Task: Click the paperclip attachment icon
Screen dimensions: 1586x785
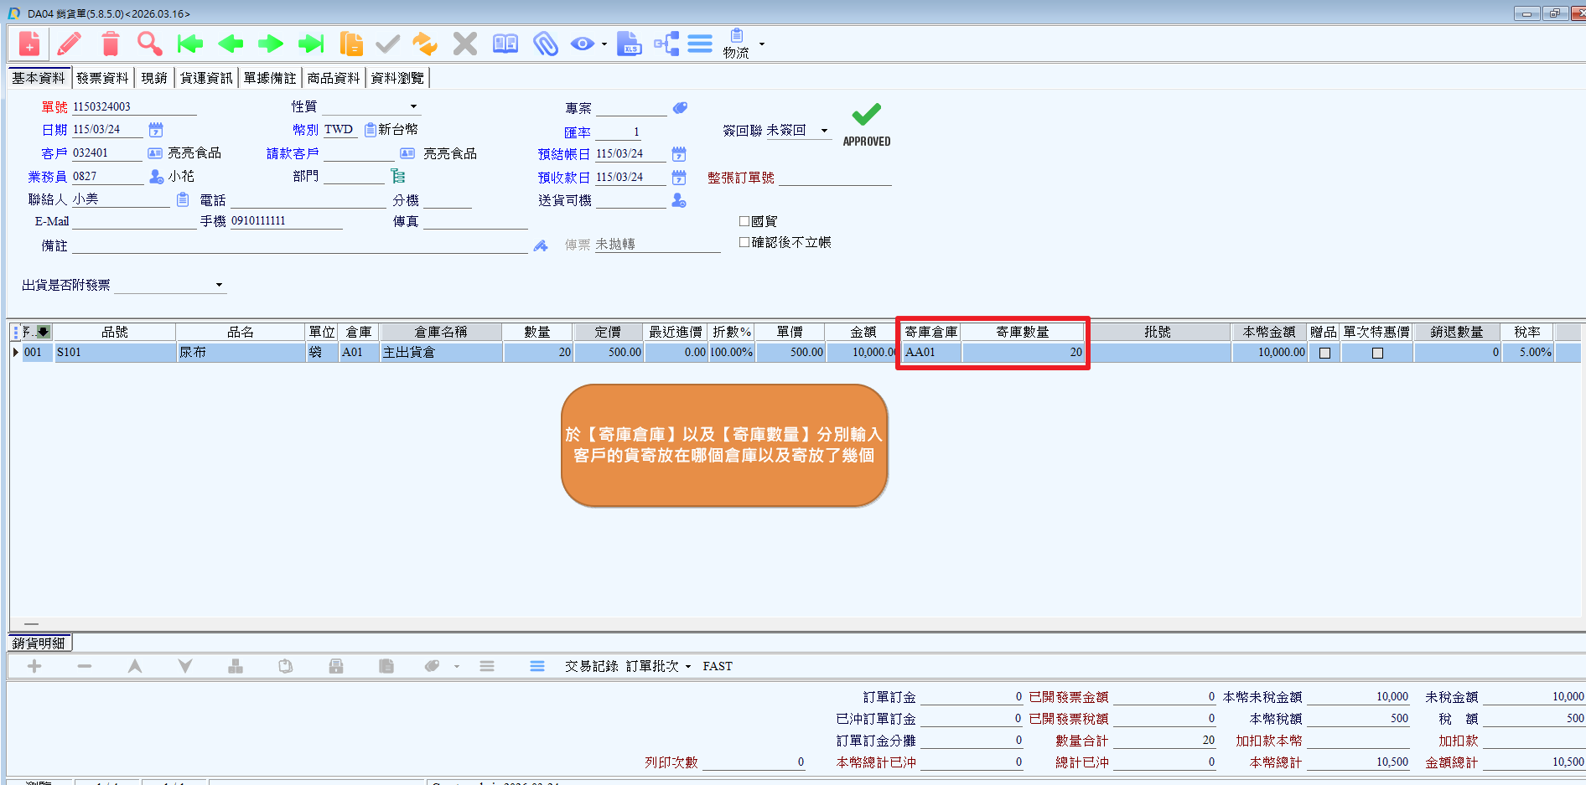Action: click(x=546, y=44)
